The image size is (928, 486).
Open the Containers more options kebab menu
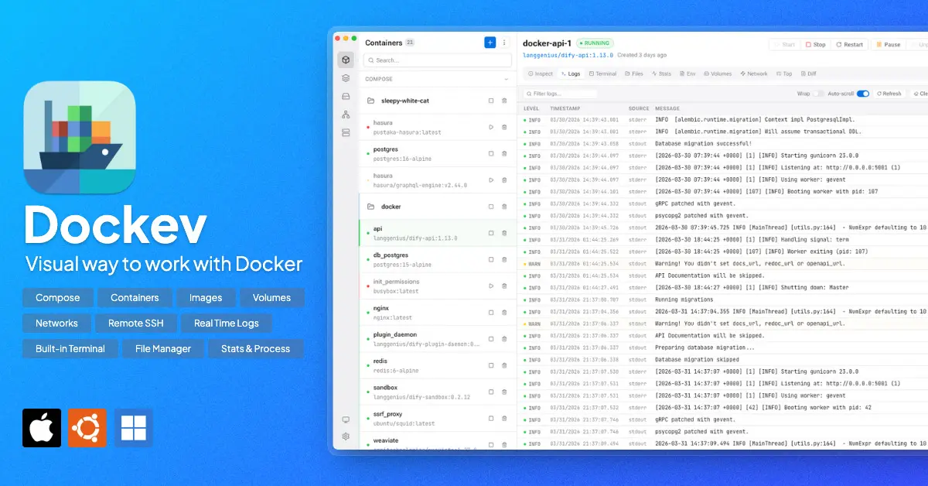(505, 43)
